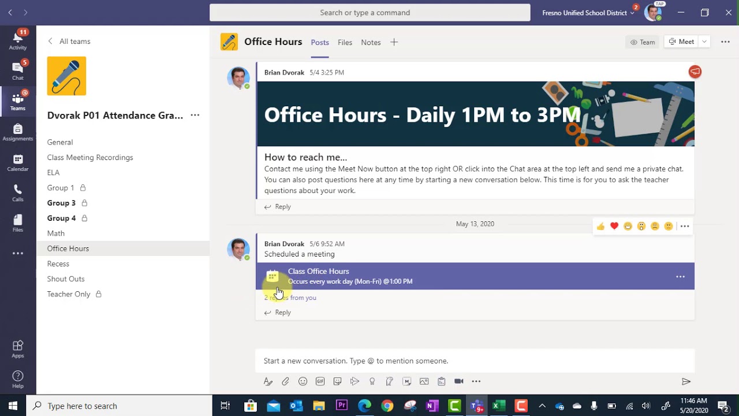The image size is (739, 416).
Task: Click the Stream icon in compose toolbar
Action: coord(354,381)
